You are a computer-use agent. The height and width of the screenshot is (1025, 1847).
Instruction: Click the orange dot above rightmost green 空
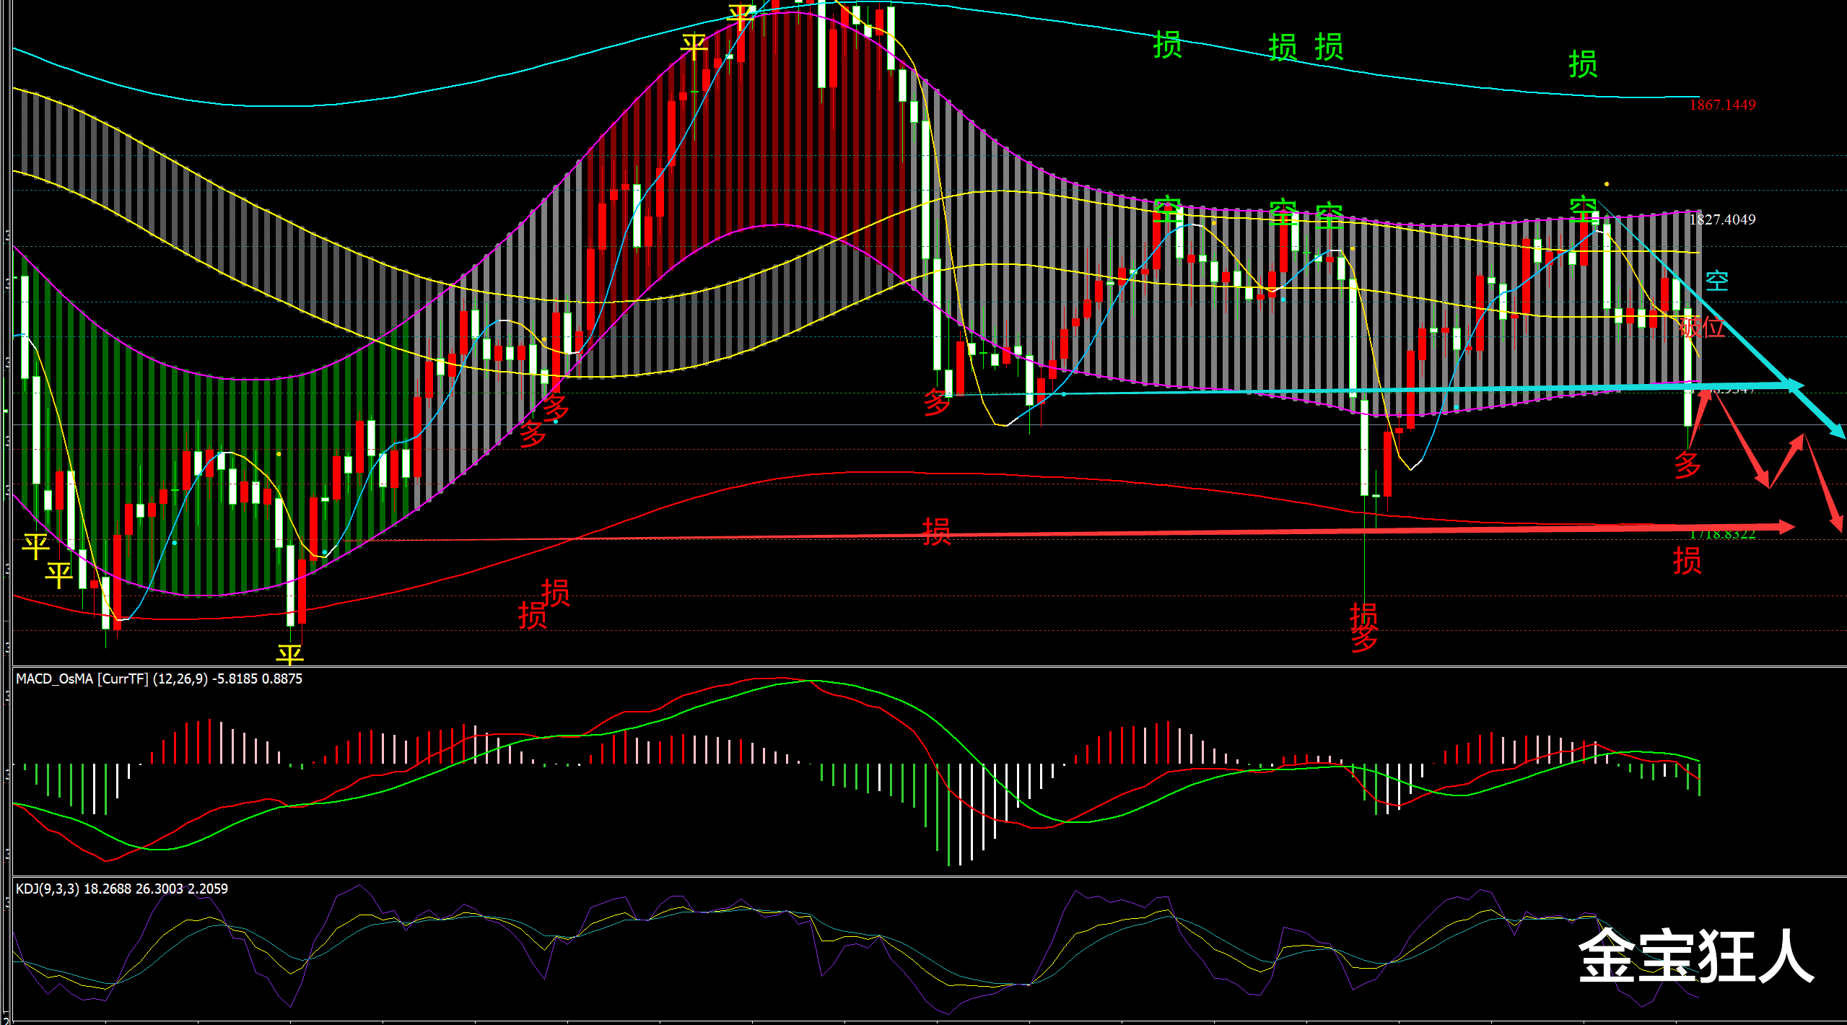[x=1606, y=184]
